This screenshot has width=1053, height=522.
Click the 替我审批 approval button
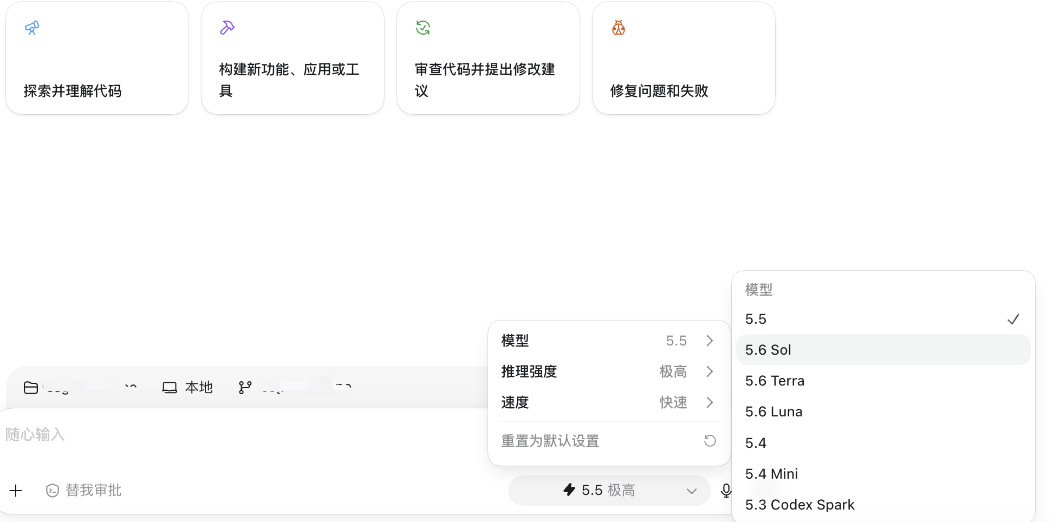pos(84,491)
